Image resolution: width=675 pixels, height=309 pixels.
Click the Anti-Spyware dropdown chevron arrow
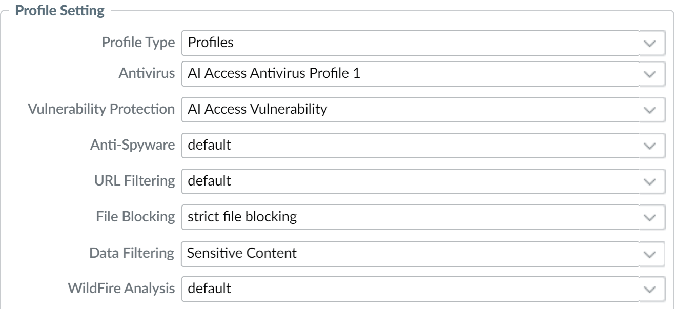tap(652, 146)
